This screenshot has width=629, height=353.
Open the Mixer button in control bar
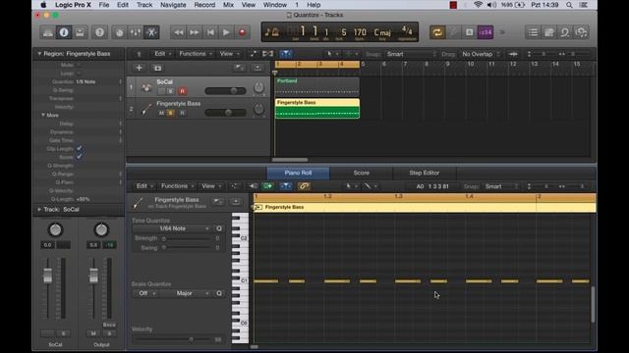pos(136,32)
